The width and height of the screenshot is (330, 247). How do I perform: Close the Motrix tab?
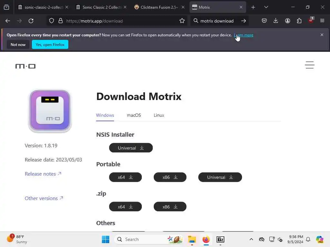coord(241,7)
